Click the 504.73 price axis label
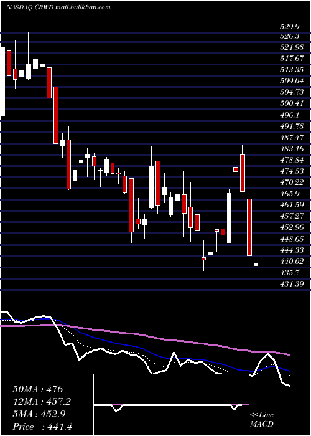Image resolution: width=311 pixels, height=436 pixels. [x=292, y=92]
